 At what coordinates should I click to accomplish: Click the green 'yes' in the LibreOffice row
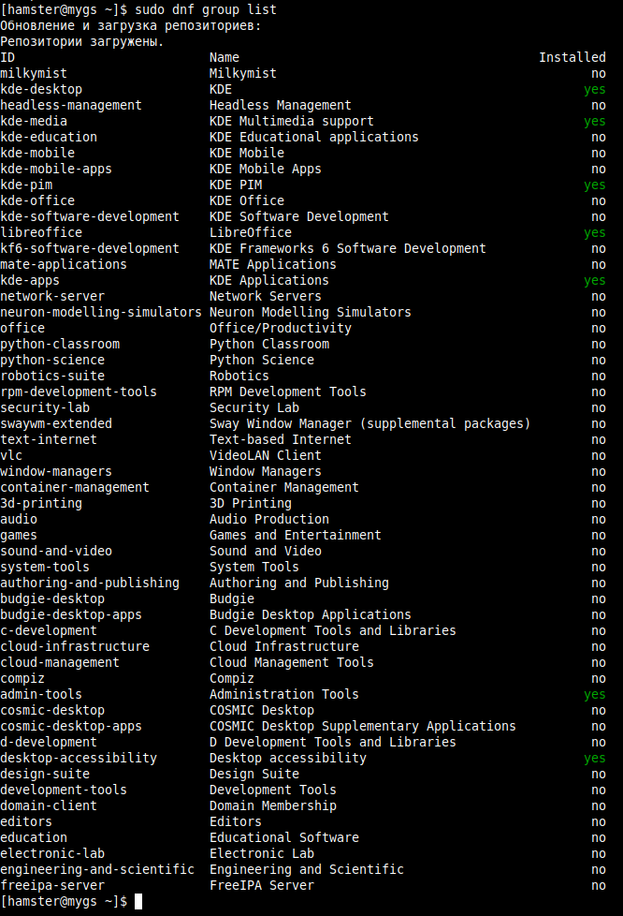[x=594, y=232]
